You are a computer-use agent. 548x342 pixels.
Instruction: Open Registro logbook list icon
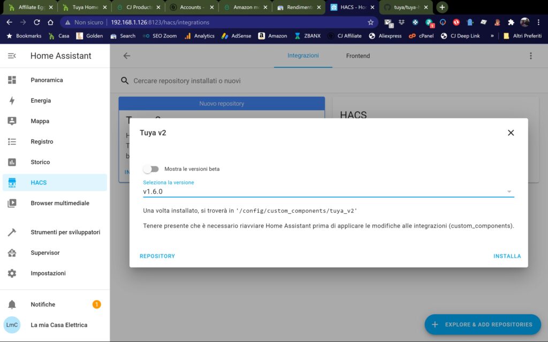pos(12,142)
